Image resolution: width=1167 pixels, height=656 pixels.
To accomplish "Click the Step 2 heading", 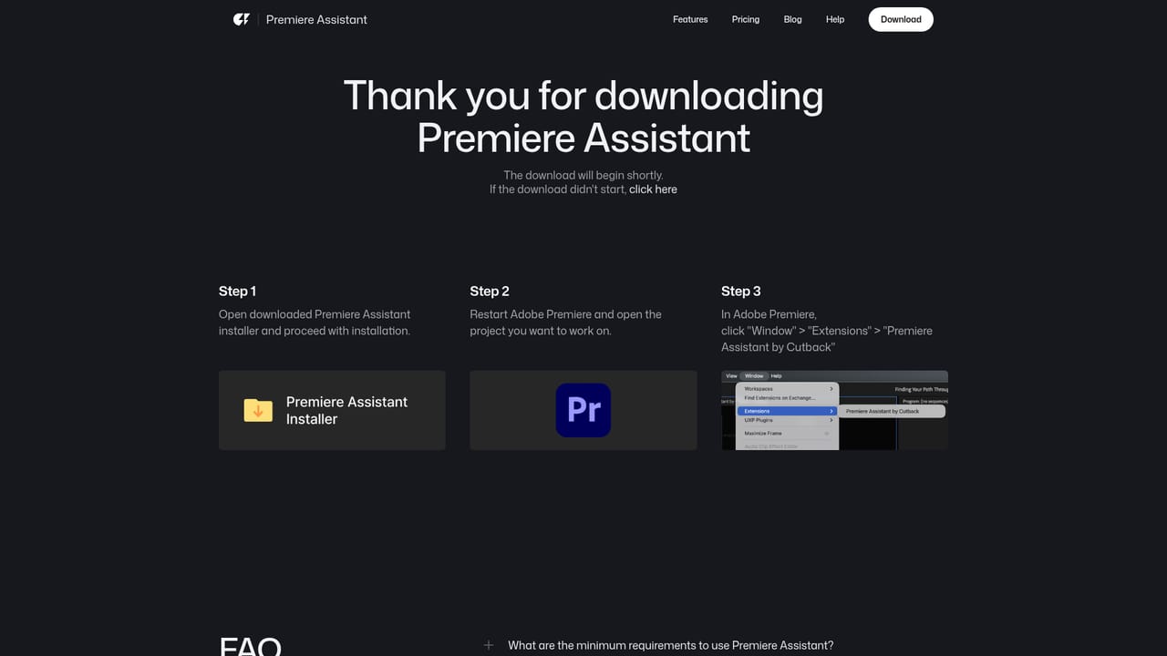I will [490, 292].
